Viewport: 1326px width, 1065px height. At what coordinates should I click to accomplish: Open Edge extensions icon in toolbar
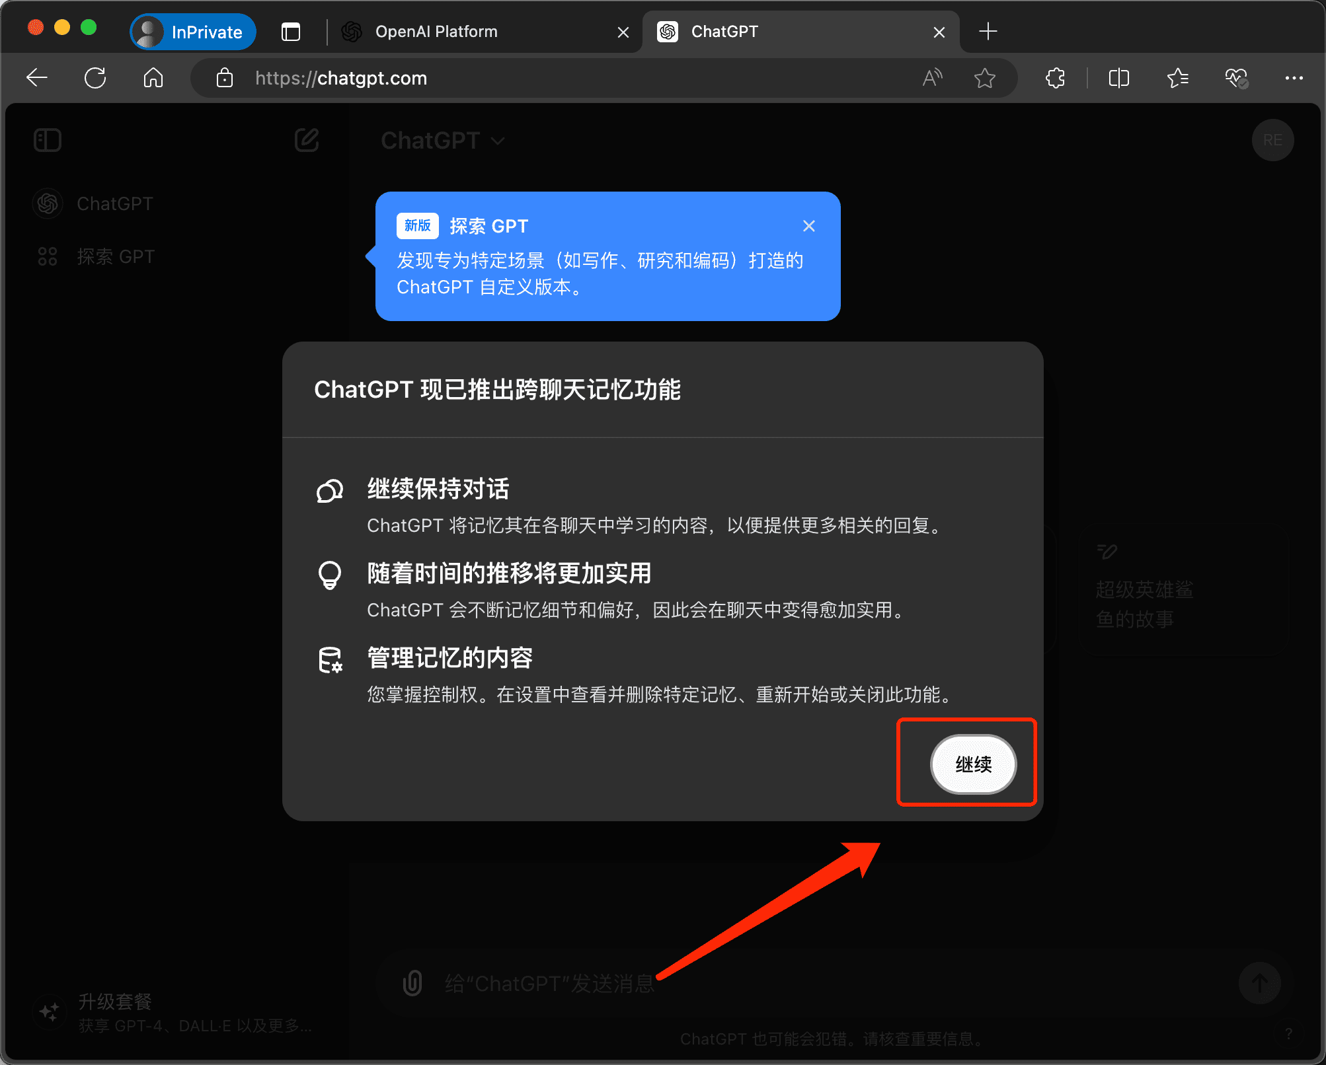point(1054,78)
